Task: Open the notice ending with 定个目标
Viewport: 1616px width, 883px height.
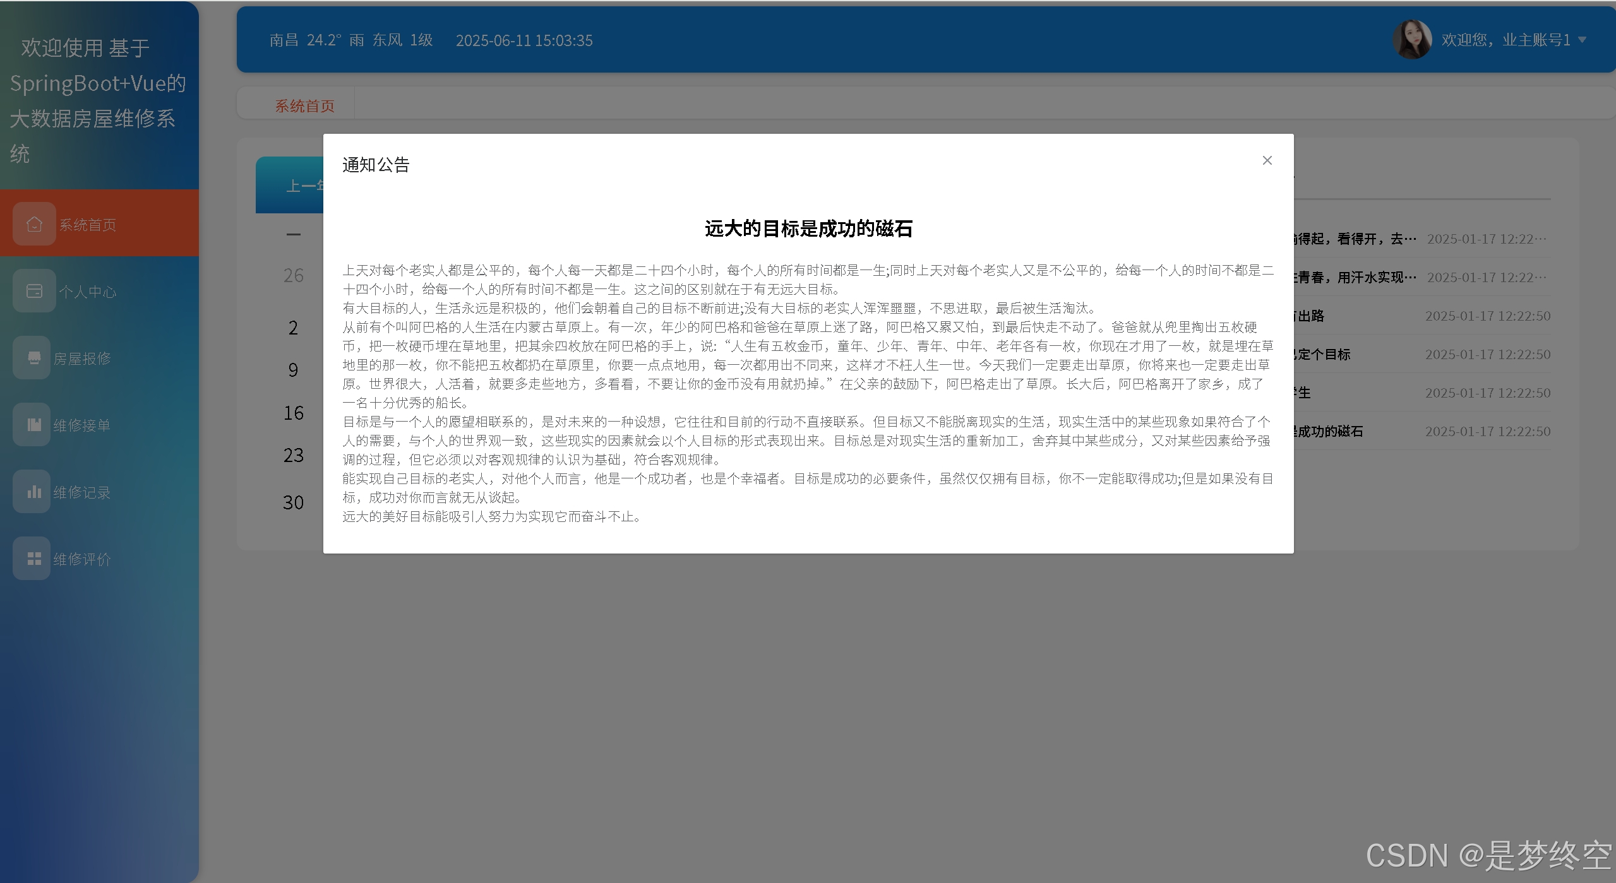Action: click(x=1323, y=354)
